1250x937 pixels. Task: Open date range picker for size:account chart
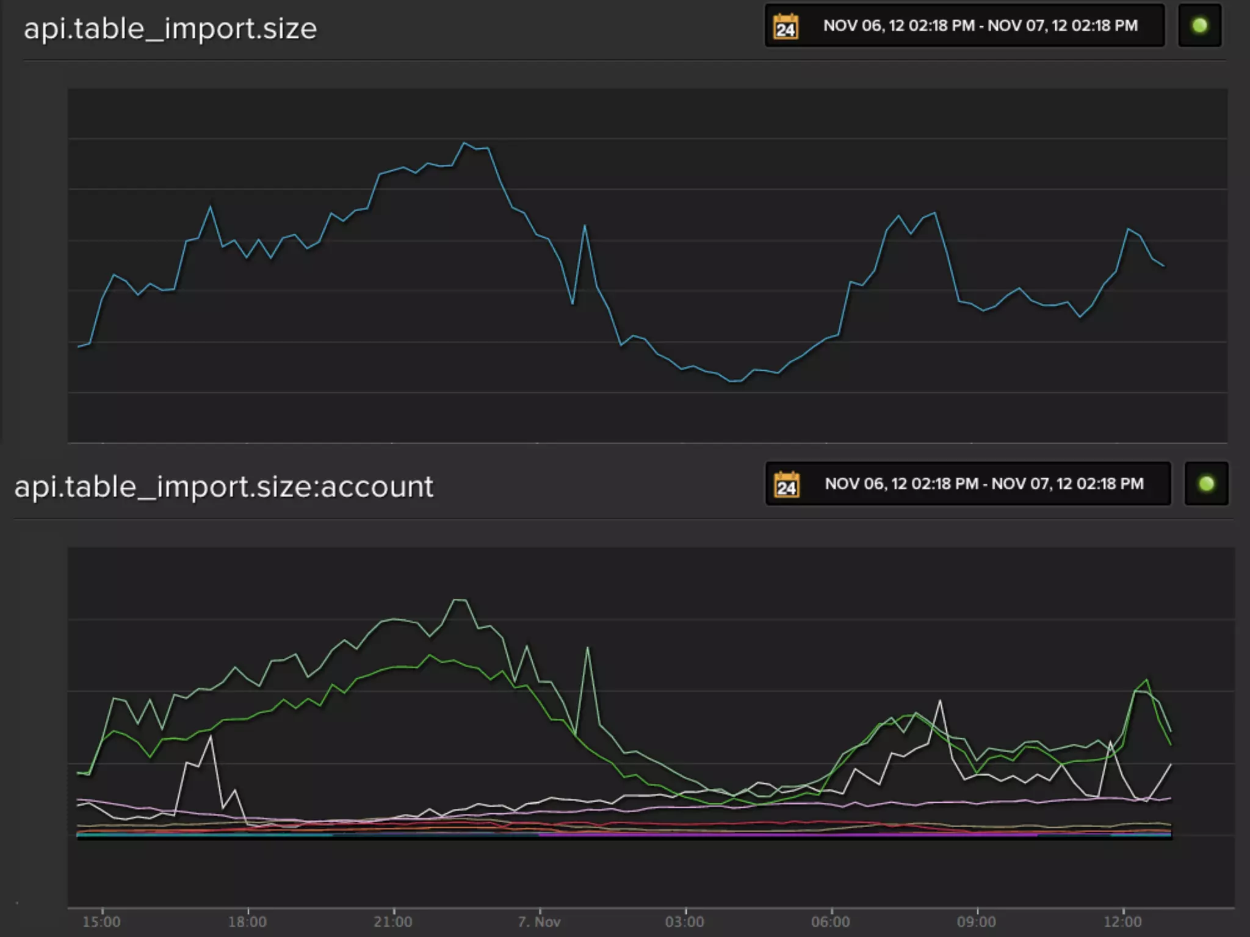pyautogui.click(x=983, y=484)
